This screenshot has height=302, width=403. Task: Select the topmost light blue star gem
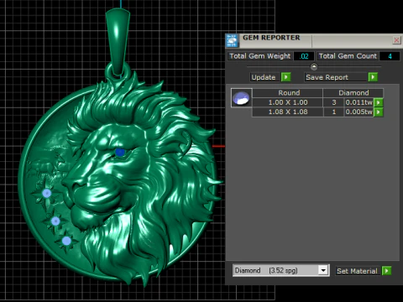(46, 193)
